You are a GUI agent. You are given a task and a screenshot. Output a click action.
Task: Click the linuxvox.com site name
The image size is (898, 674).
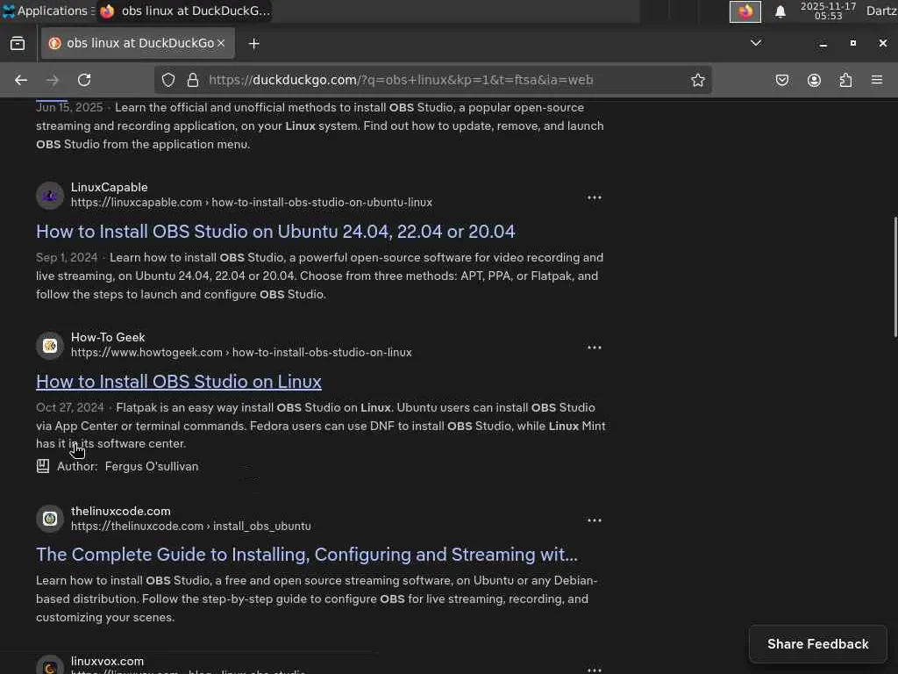click(x=107, y=662)
